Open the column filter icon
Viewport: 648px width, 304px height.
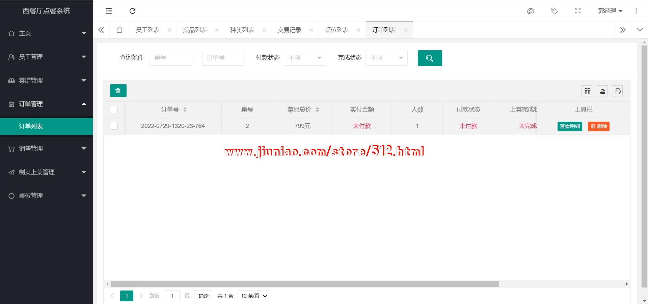click(587, 91)
